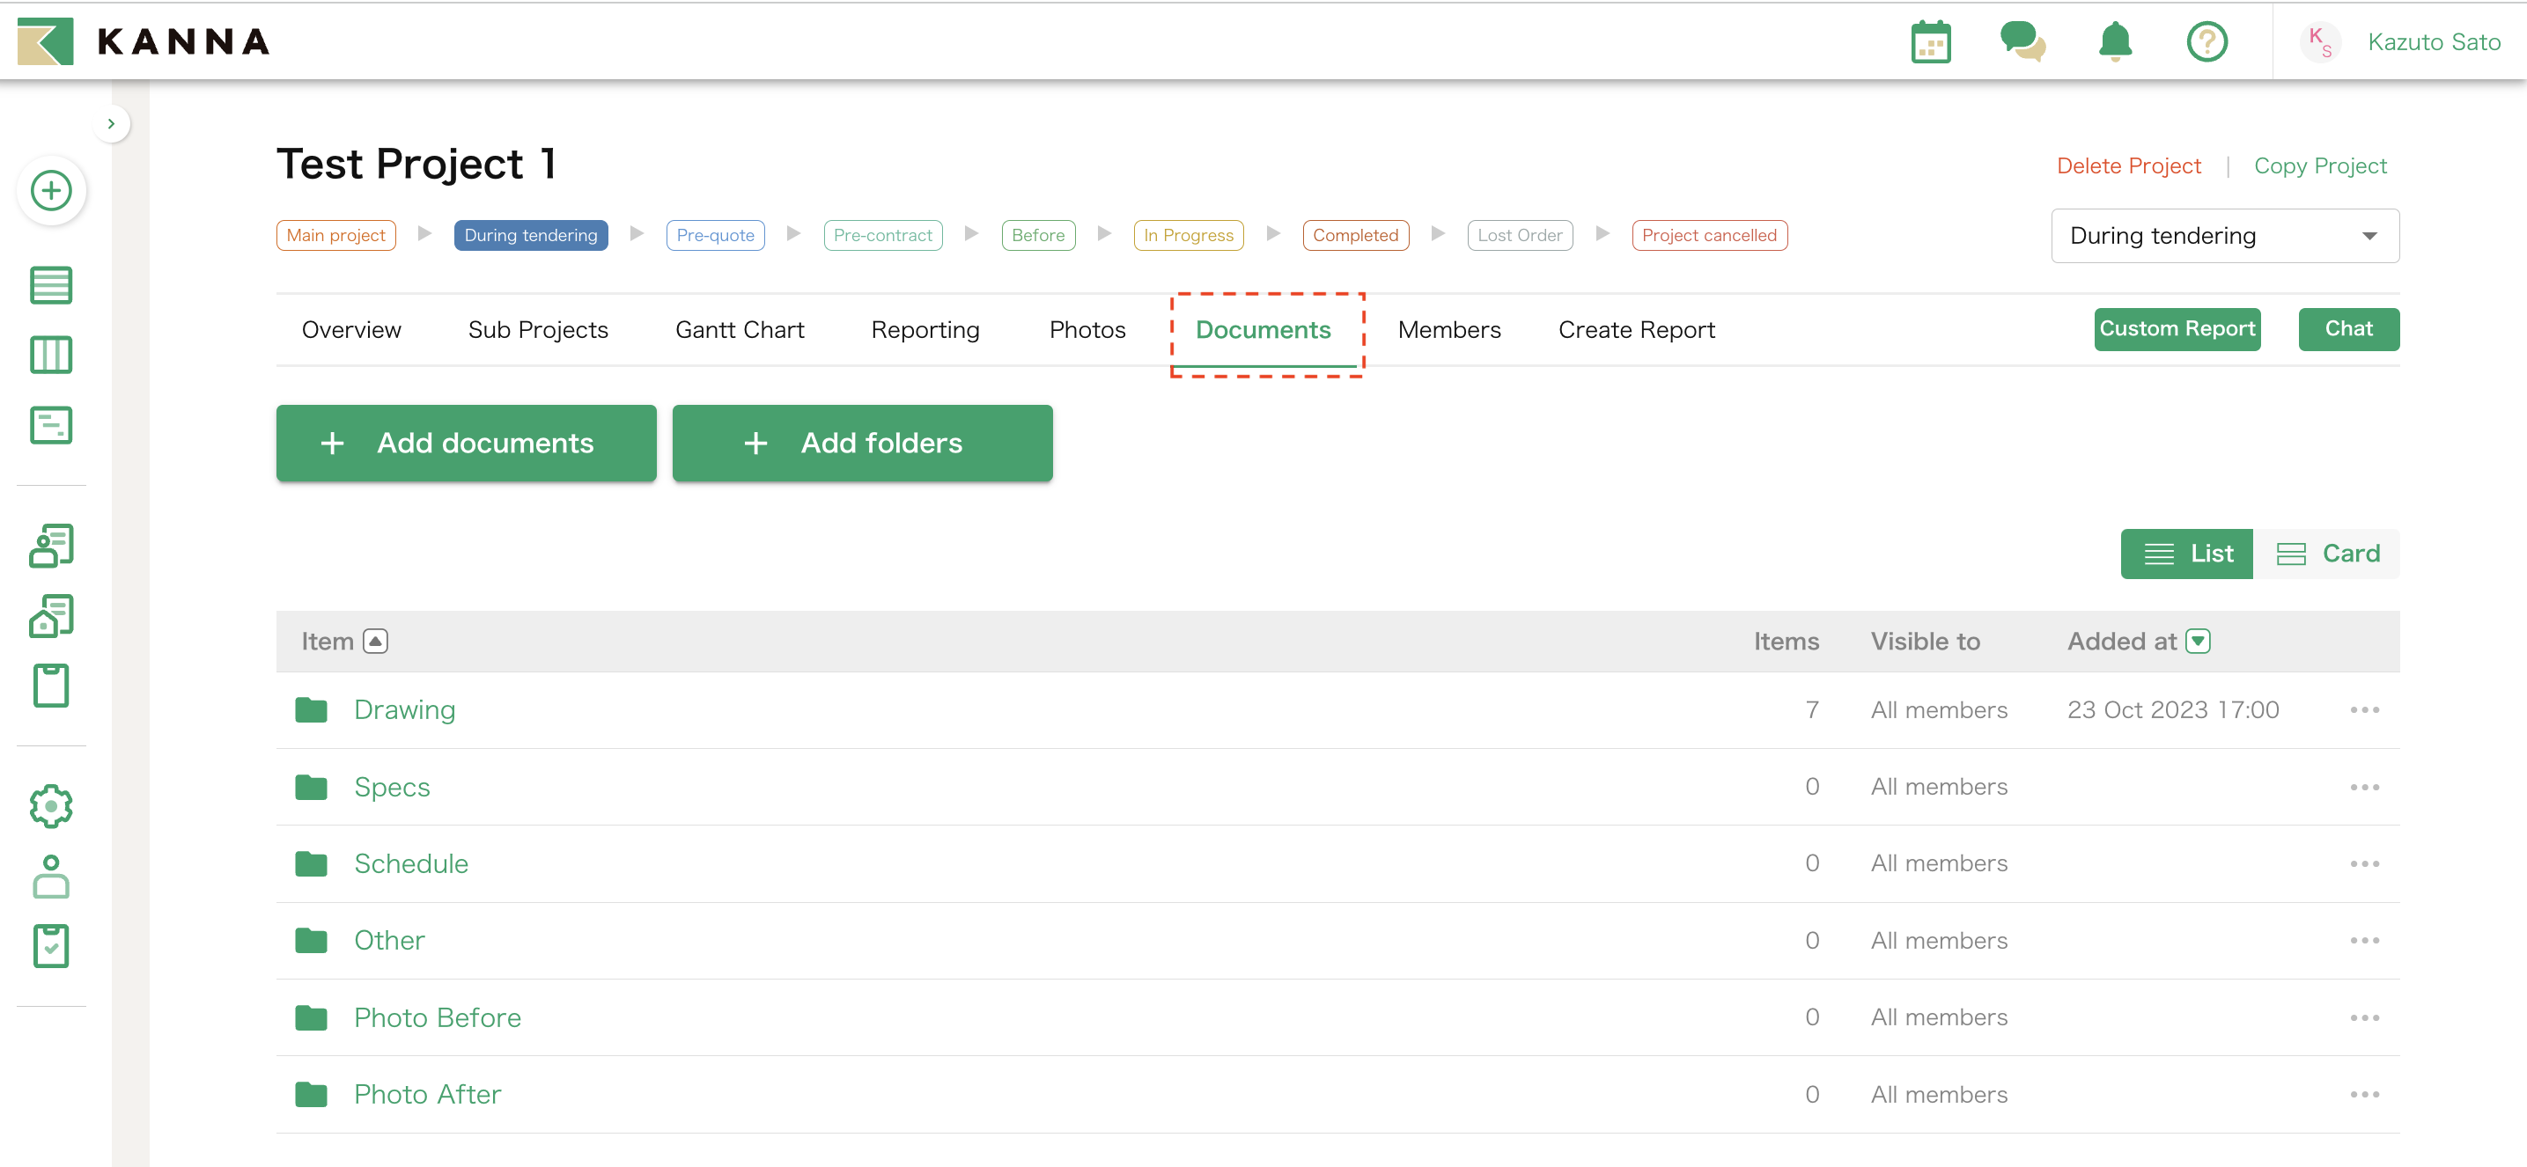Expand the sidebar with chevron arrow
The height and width of the screenshot is (1167, 2527).
click(112, 123)
